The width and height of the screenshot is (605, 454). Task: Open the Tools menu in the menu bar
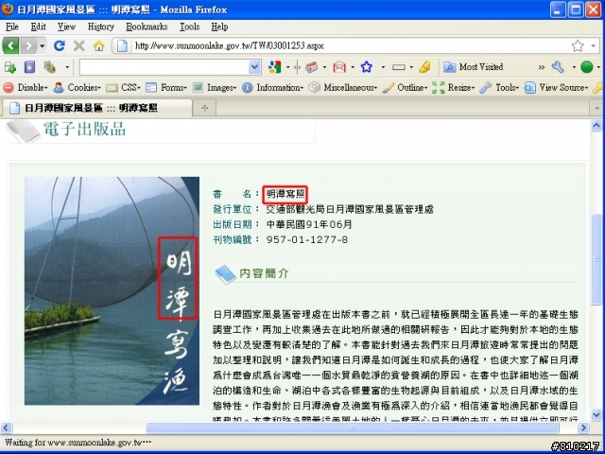click(x=189, y=26)
